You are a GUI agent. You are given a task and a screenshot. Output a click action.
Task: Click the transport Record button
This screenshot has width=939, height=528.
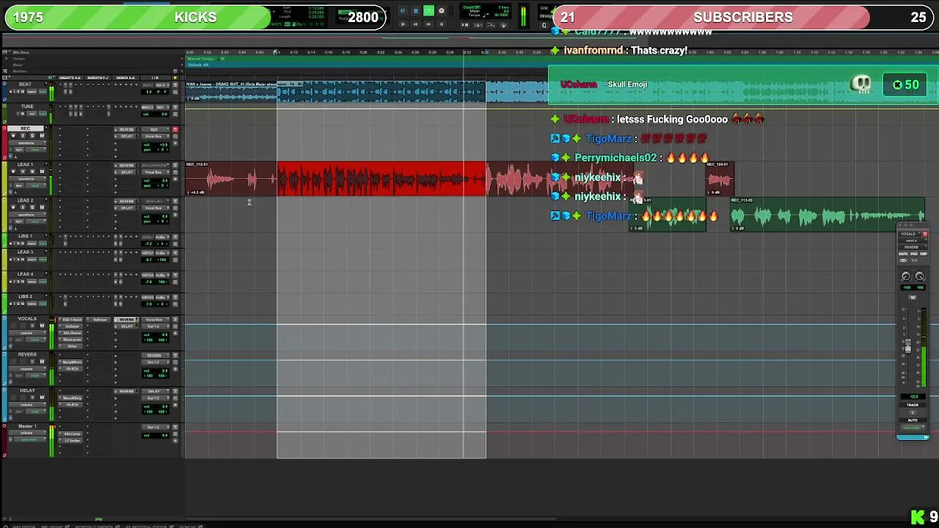442,11
